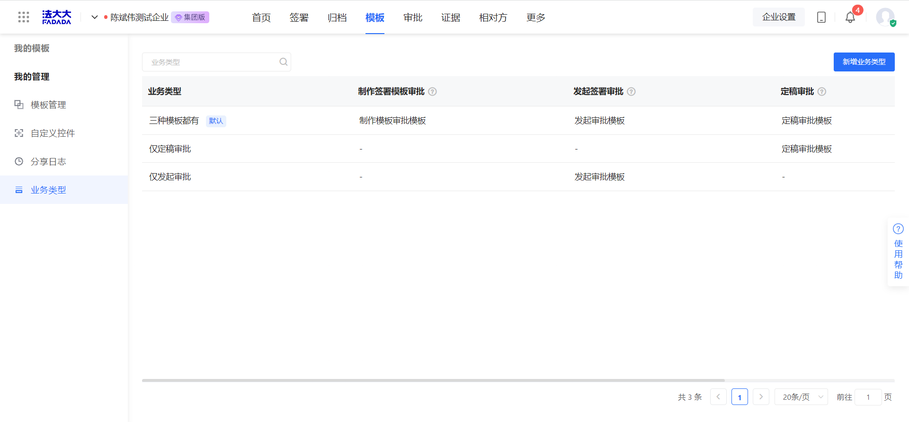This screenshot has height=422, width=909.
Task: Open the notifications bell icon
Action: pyautogui.click(x=850, y=18)
